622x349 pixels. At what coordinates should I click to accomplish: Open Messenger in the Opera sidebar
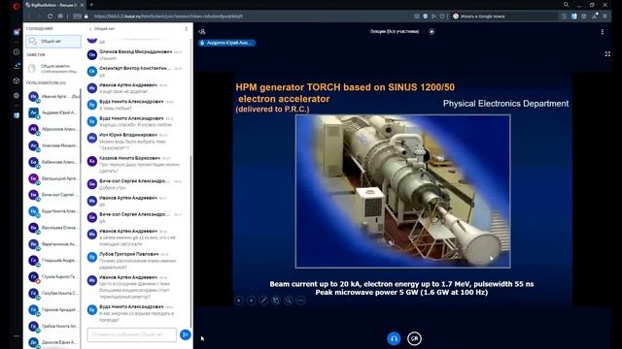click(x=17, y=32)
